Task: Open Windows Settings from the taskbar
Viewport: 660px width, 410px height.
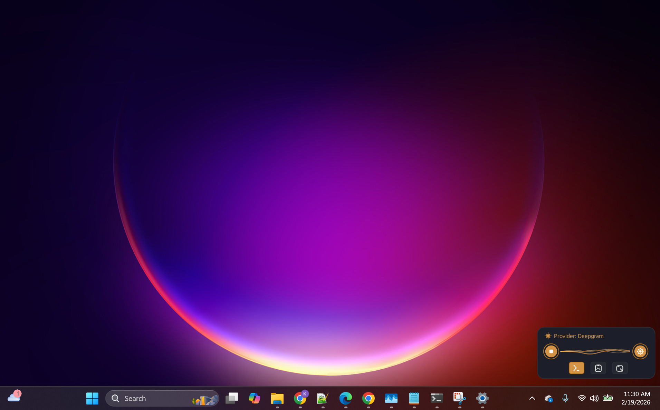Action: point(482,398)
